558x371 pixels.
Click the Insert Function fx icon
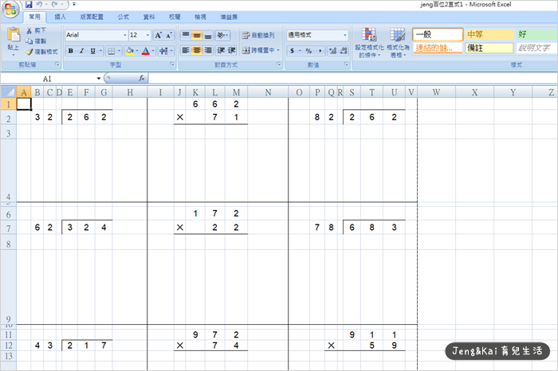pyautogui.click(x=142, y=78)
